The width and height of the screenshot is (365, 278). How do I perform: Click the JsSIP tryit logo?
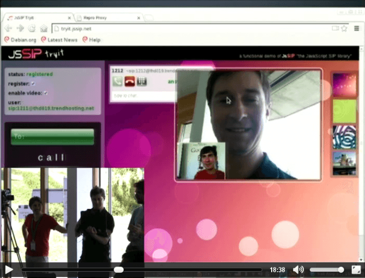pos(36,54)
